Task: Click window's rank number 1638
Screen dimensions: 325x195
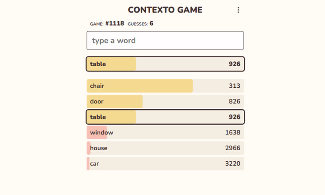Action: click(233, 132)
